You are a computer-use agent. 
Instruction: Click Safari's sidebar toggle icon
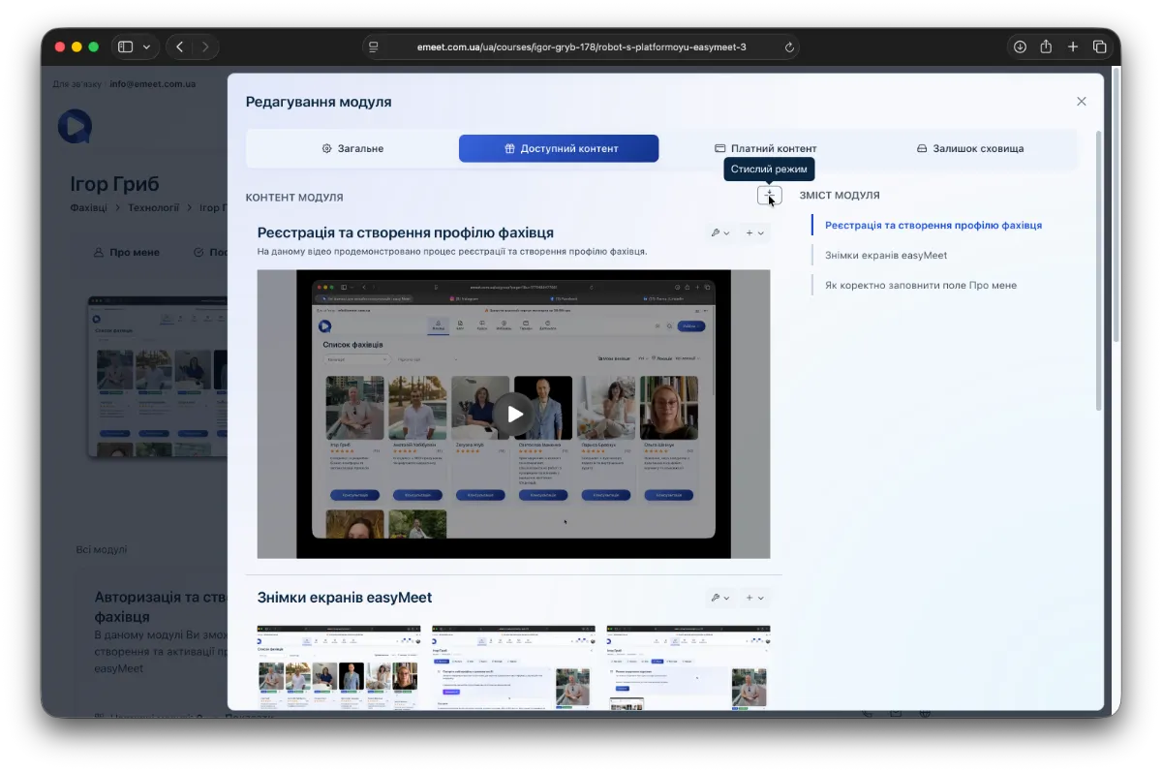pos(125,46)
